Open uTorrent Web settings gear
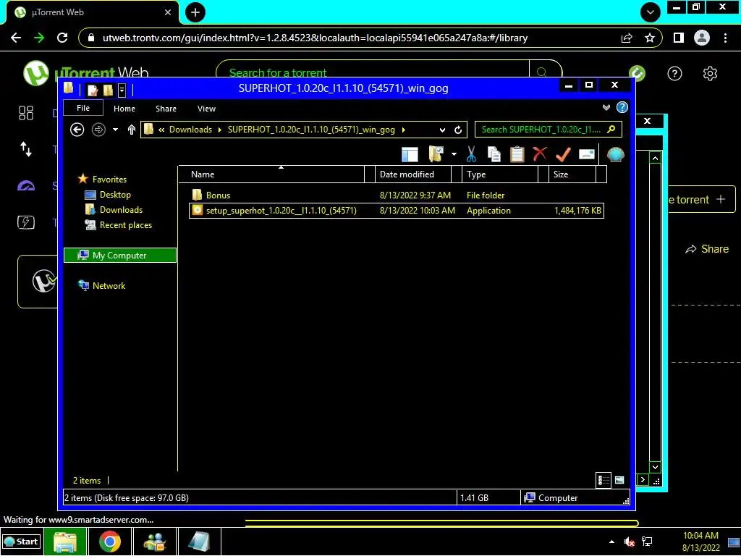The height and width of the screenshot is (556, 741). coord(710,73)
